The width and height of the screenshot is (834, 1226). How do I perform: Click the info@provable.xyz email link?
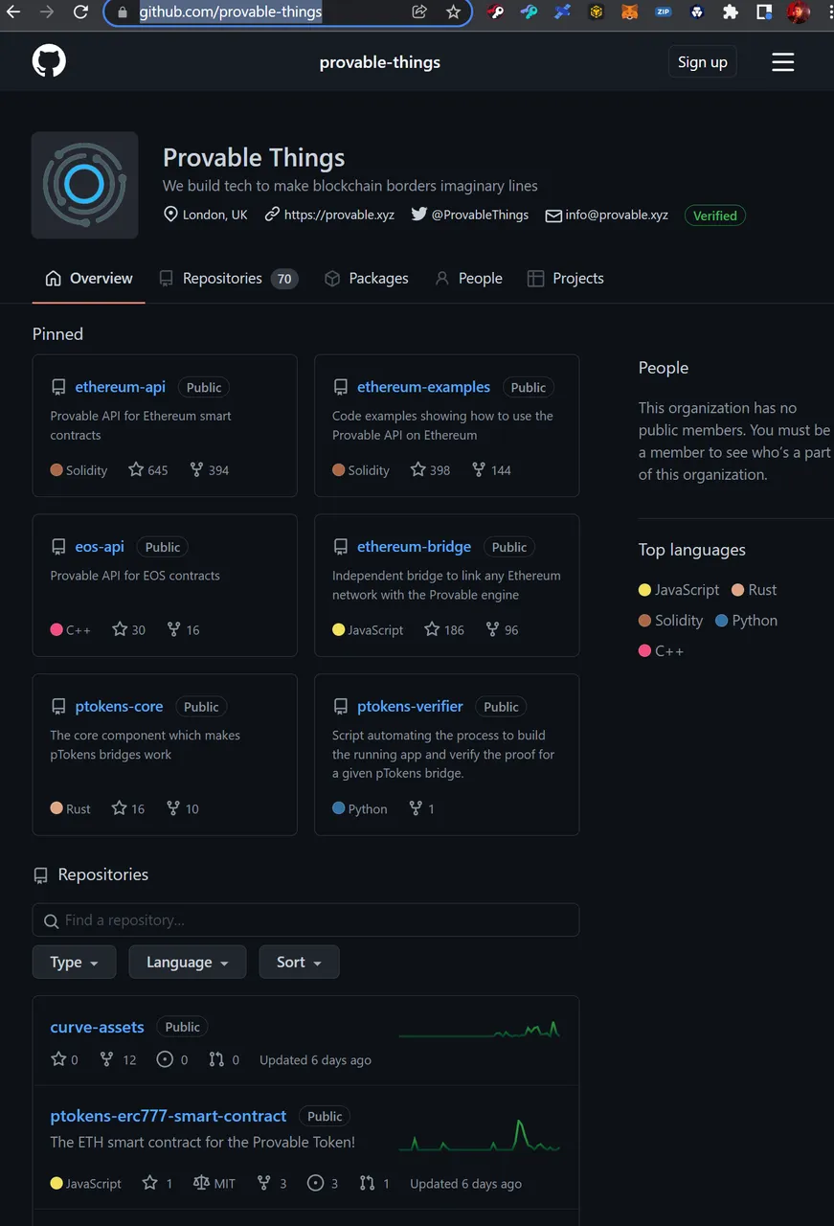tap(607, 215)
